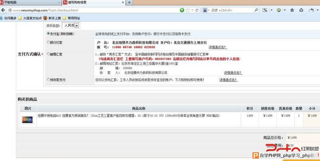The image size is (320, 161).
Task: Expand the yellow icon dropdown arrow
Action: click(x=285, y=10)
